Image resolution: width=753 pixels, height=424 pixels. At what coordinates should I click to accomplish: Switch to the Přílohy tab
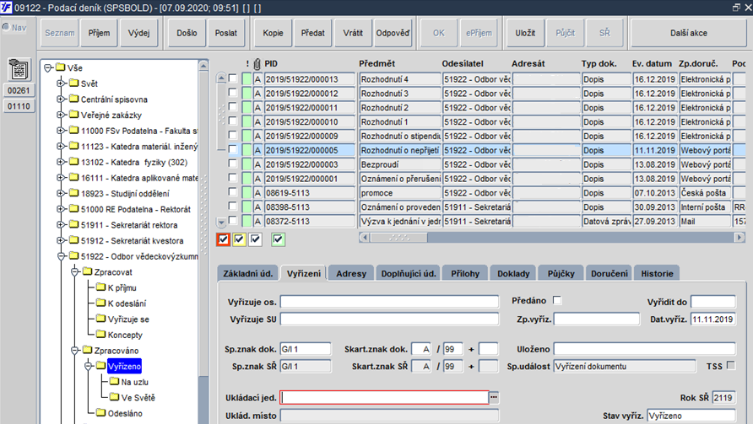coord(465,273)
